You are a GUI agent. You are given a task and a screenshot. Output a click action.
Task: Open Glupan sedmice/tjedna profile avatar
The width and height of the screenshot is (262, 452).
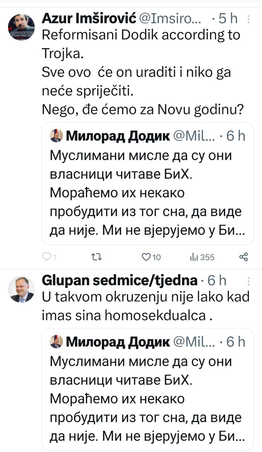point(22,289)
